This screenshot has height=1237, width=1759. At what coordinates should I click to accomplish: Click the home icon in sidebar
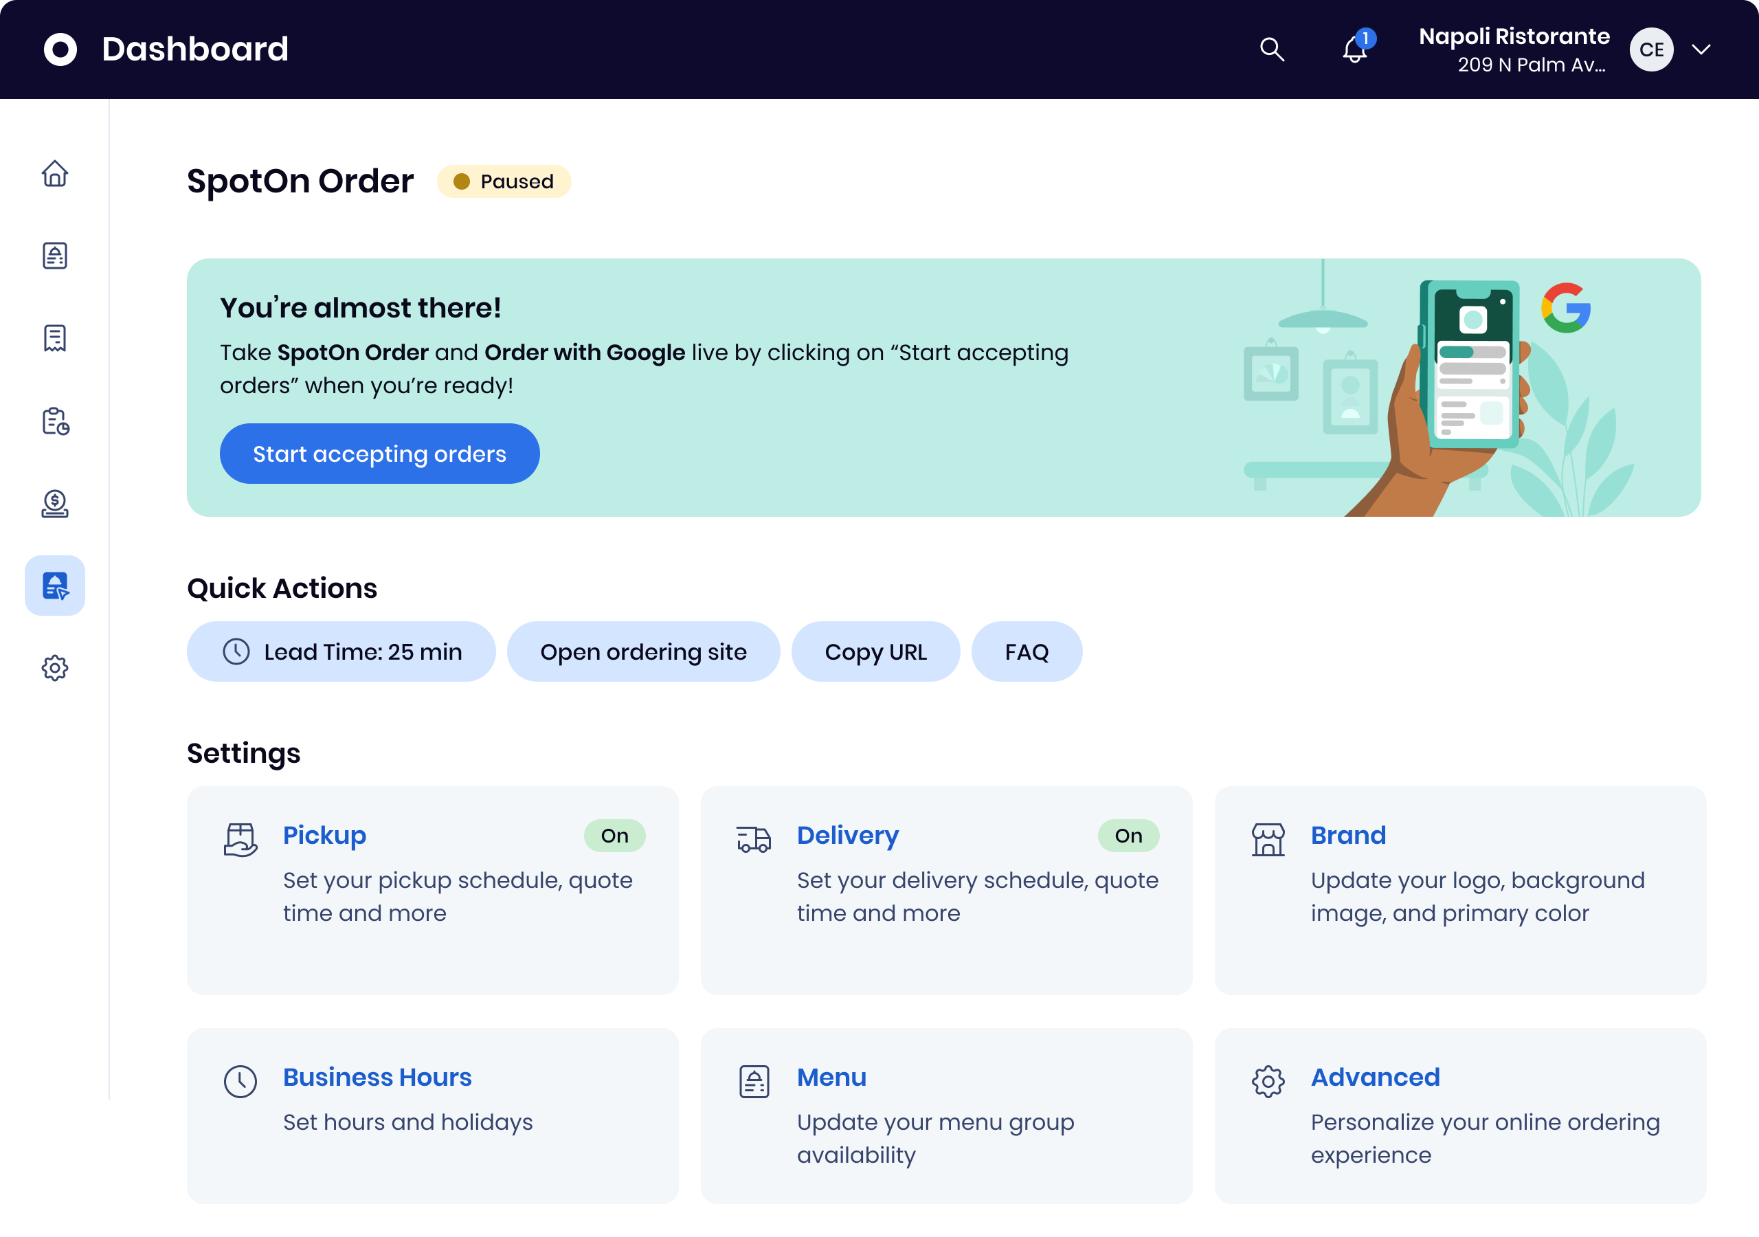(54, 174)
